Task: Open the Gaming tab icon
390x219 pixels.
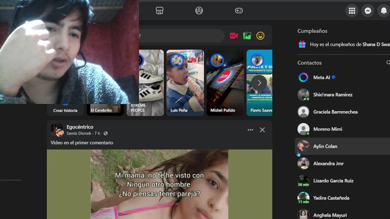Action: pos(239,11)
